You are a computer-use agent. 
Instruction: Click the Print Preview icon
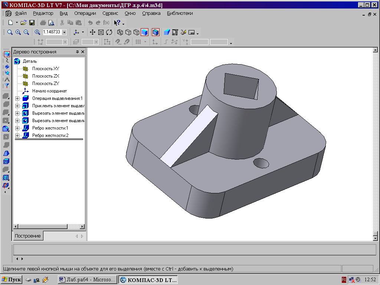click(x=51, y=23)
